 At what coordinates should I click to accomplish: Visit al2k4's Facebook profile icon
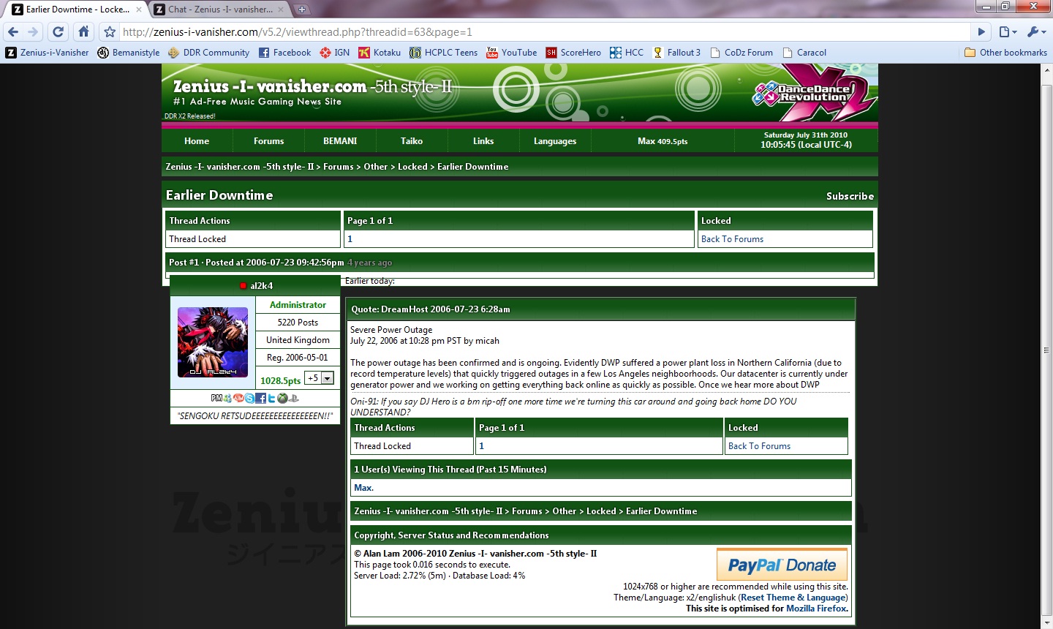pyautogui.click(x=260, y=399)
